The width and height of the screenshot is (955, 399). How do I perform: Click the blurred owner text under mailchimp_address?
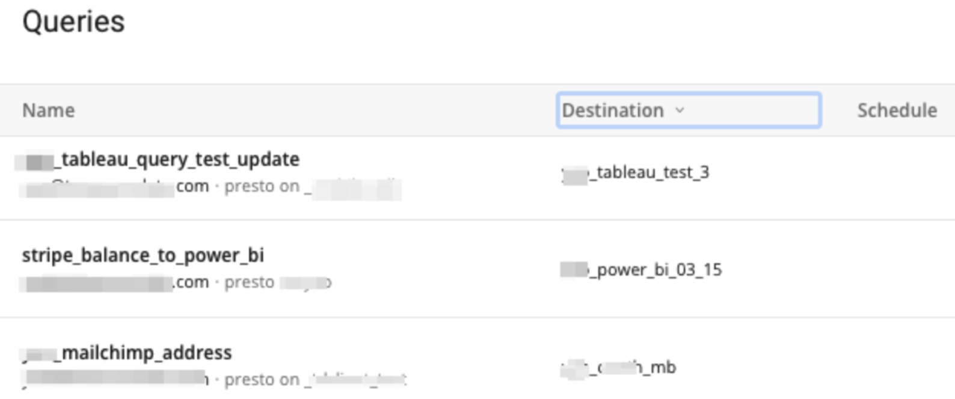pyautogui.click(x=114, y=379)
